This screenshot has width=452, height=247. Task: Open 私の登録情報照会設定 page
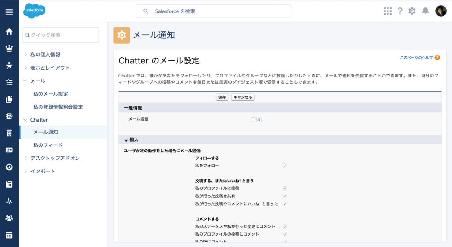point(58,107)
